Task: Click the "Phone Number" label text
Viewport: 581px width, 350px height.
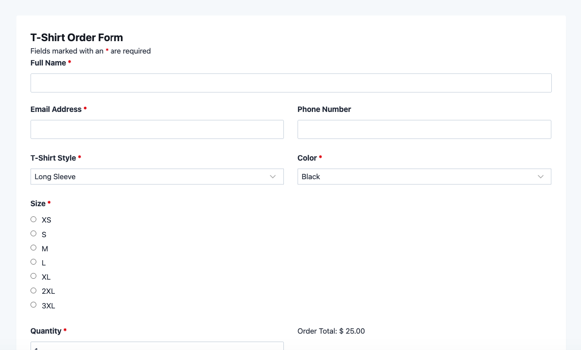Action: coord(324,109)
